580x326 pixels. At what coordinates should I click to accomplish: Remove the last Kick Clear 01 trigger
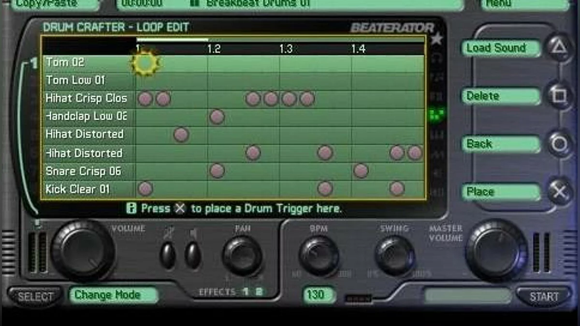point(397,189)
